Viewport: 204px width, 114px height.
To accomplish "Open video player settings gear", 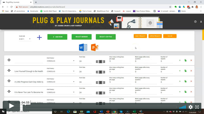I will click(x=191, y=107).
